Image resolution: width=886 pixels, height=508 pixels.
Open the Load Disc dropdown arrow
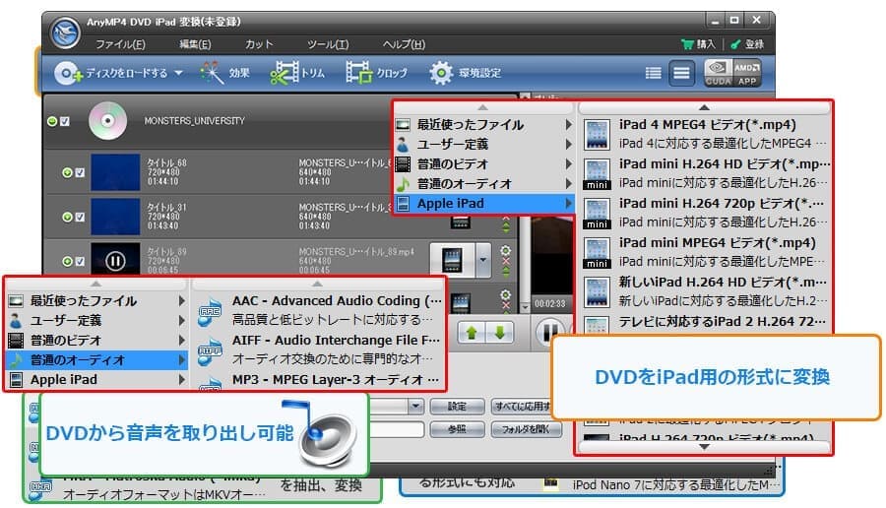coord(178,74)
